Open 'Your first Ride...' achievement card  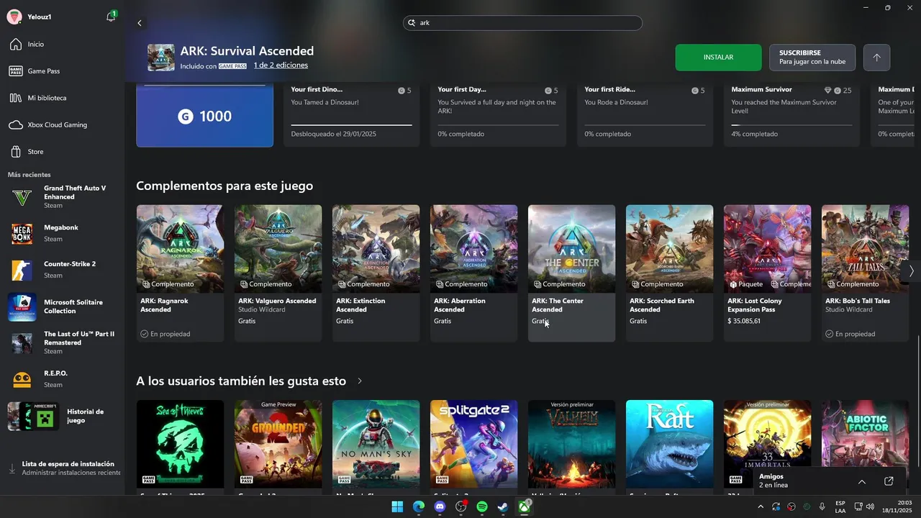(x=645, y=115)
